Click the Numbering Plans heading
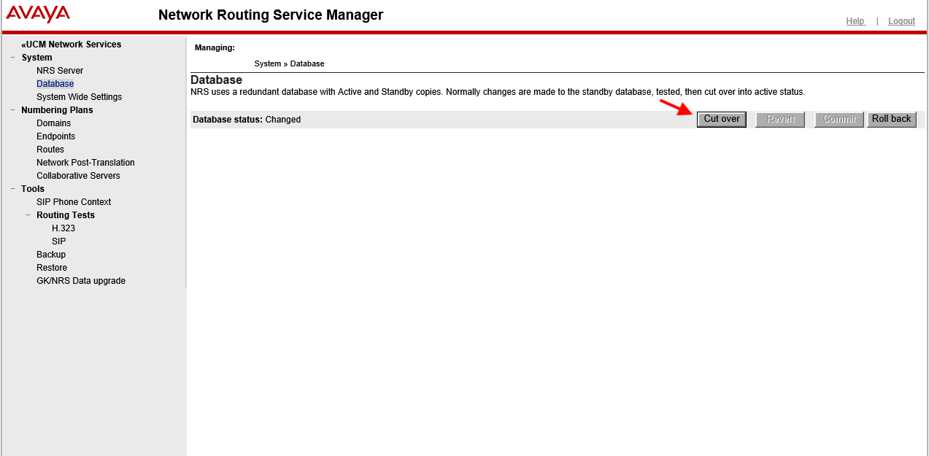 coord(57,110)
